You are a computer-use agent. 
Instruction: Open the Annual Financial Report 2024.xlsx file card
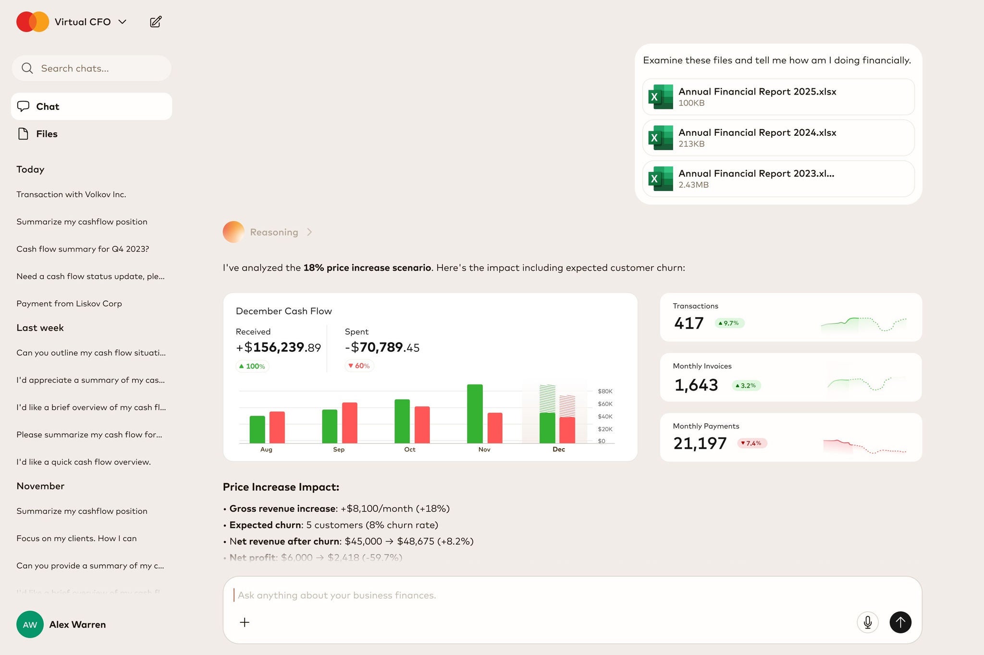pyautogui.click(x=777, y=138)
